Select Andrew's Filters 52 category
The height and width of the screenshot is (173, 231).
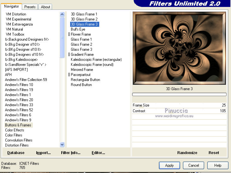(19, 110)
